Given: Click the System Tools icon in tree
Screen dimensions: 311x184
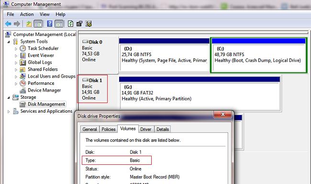Looking at the screenshot, I should pos(15,41).
